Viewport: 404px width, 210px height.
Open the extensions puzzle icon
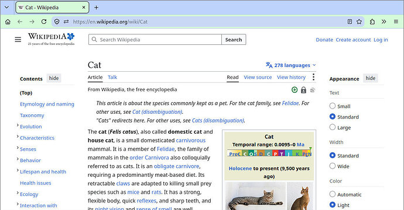(x=372, y=22)
